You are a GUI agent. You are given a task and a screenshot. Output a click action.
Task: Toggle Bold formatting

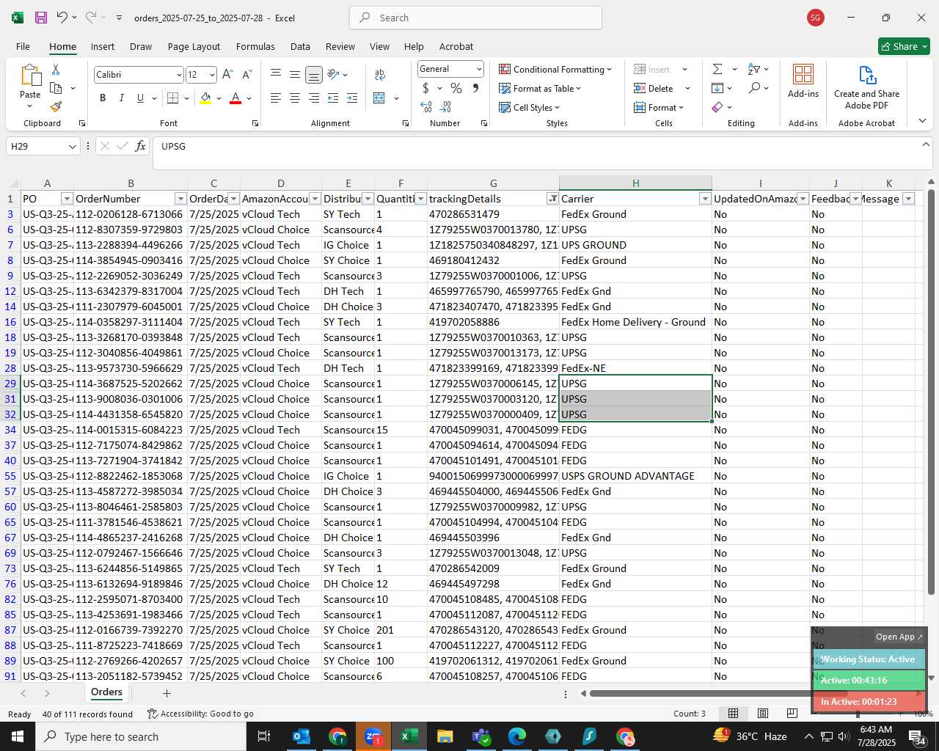click(x=103, y=98)
